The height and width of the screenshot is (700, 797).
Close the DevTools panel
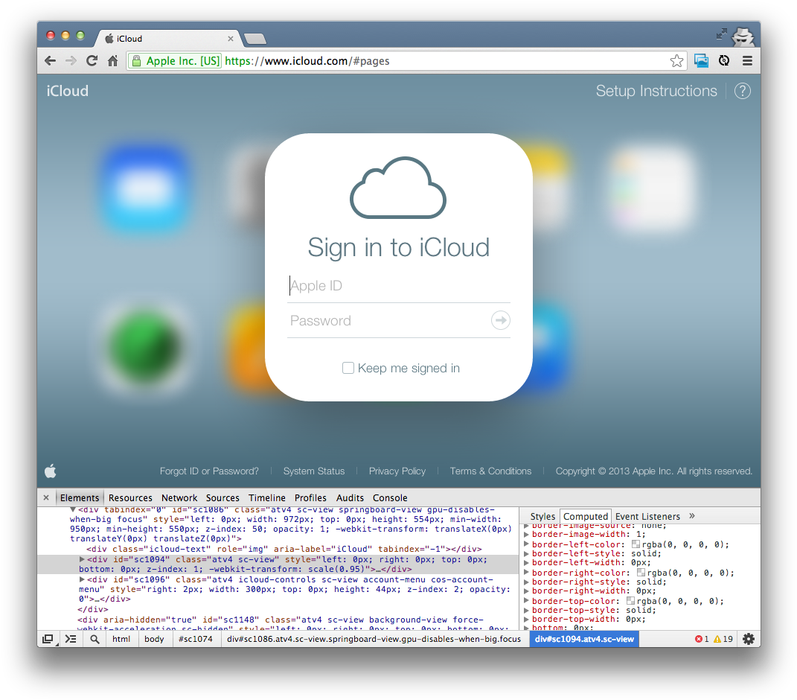tap(46, 497)
